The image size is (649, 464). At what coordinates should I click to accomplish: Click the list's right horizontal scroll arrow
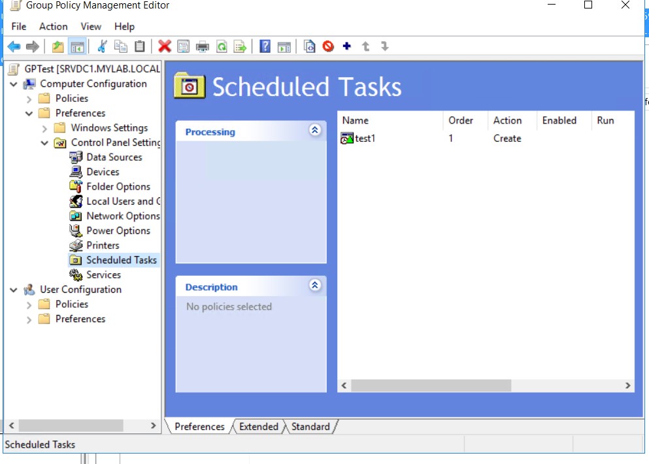pos(627,386)
